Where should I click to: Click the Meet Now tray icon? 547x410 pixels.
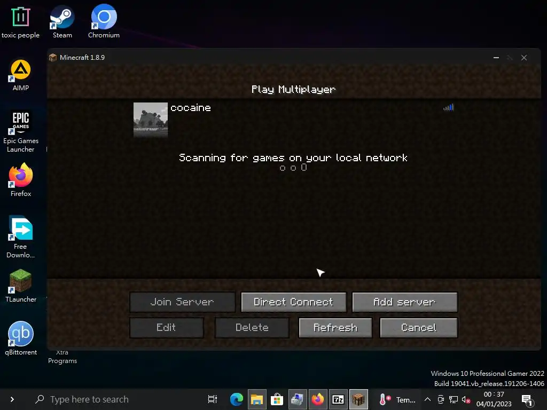pos(441,399)
